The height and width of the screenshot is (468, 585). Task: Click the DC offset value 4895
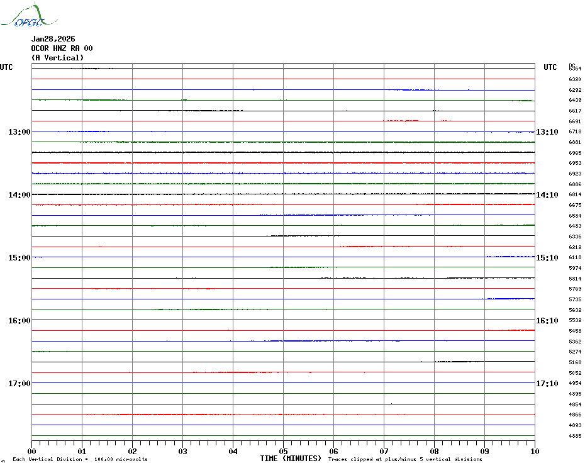click(x=575, y=394)
